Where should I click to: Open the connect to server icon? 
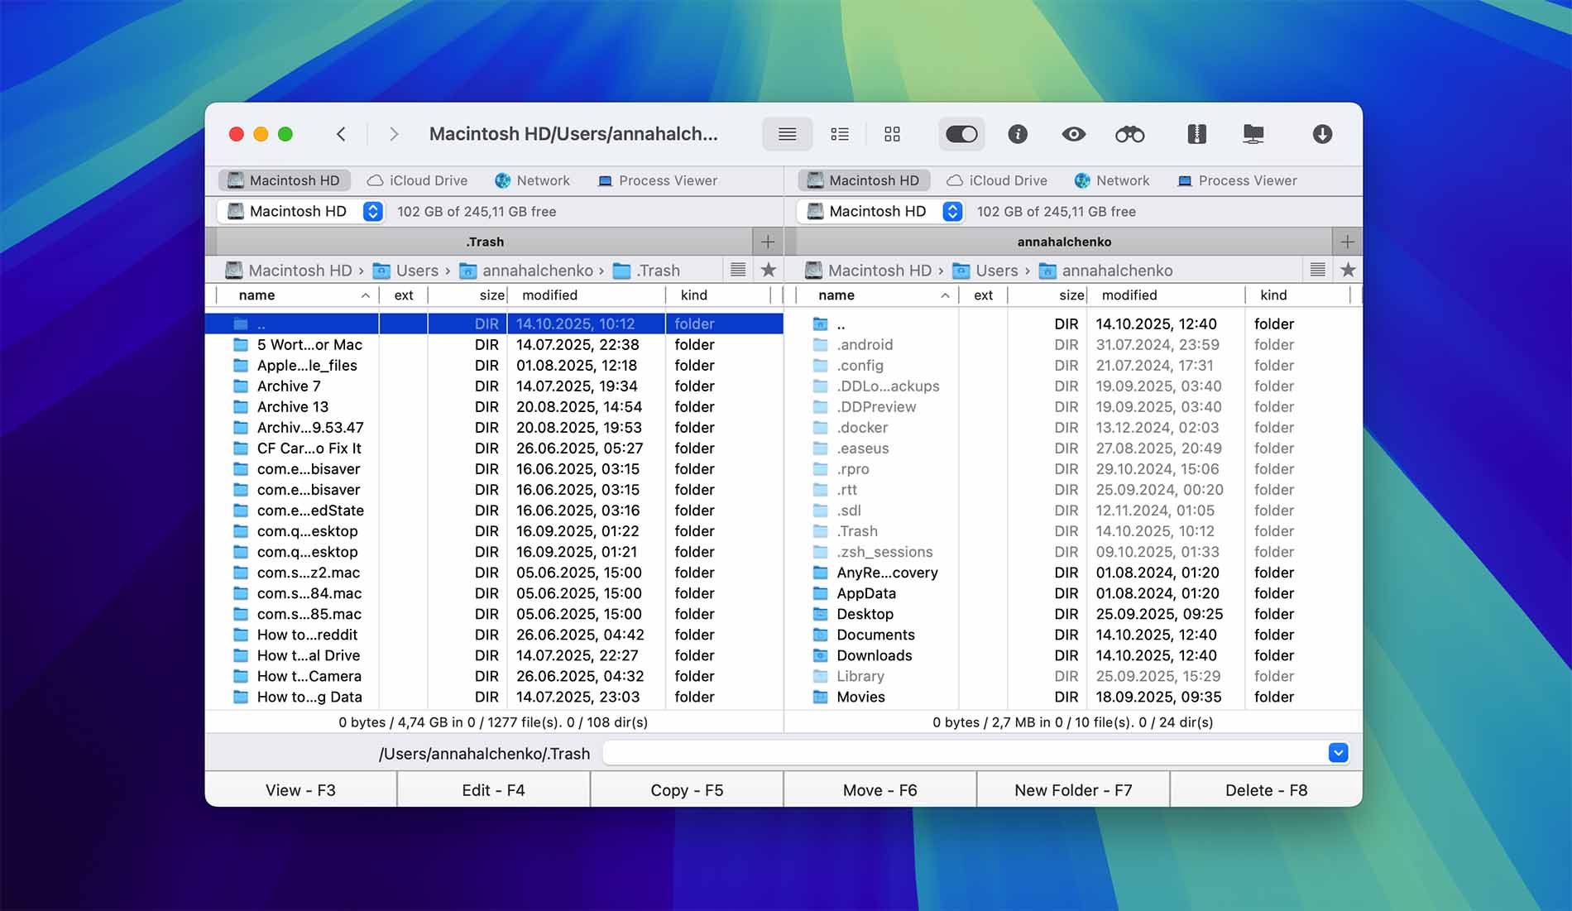point(1253,134)
